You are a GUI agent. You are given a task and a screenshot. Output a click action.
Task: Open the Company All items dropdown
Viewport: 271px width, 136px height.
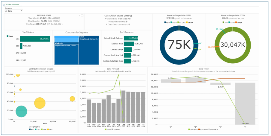tap(14, 11)
